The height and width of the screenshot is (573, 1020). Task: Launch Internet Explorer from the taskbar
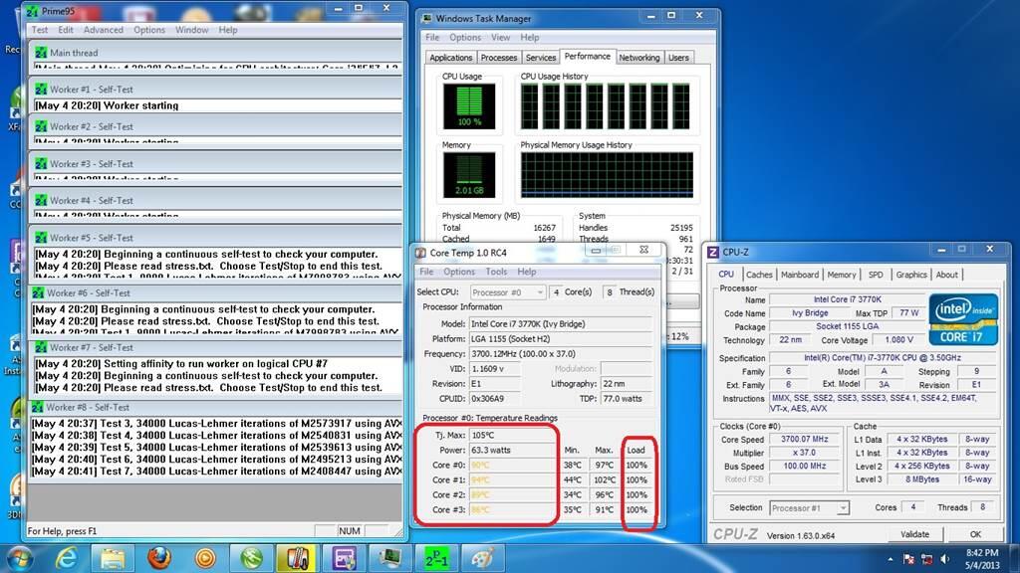67,558
